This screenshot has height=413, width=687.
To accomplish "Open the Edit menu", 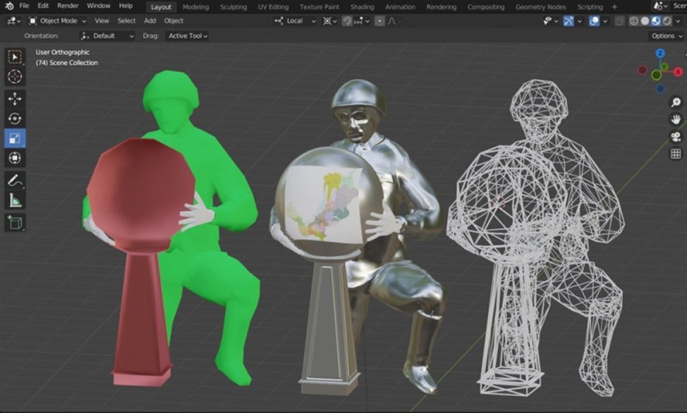I will tap(43, 6).
